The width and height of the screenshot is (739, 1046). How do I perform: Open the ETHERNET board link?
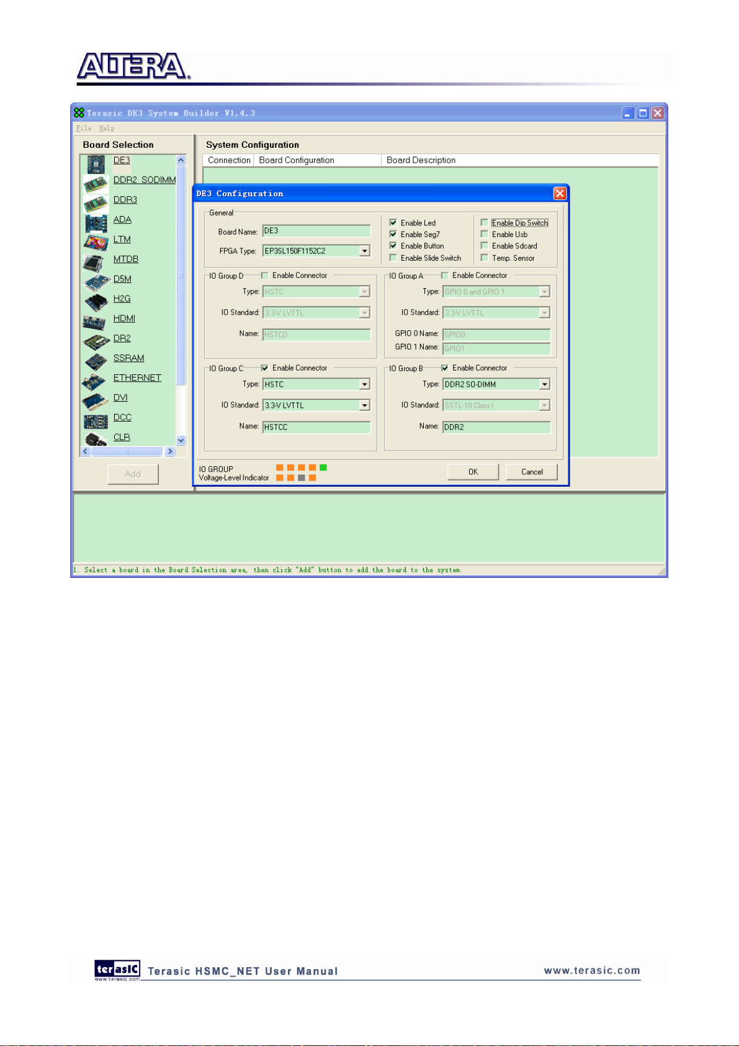137,377
